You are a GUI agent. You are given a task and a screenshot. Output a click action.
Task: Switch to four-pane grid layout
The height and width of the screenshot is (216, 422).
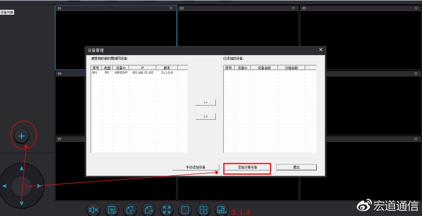click(x=204, y=210)
